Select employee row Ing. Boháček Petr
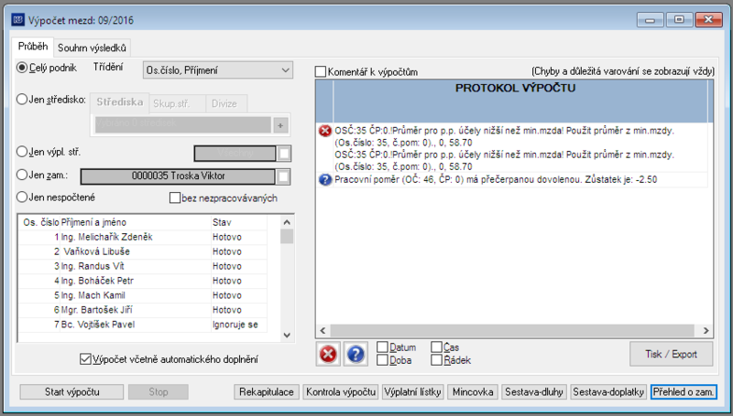Screen dimensions: 733x416 pos(143,281)
